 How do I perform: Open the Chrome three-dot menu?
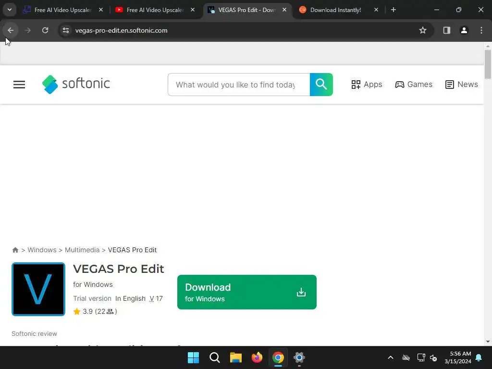481,30
